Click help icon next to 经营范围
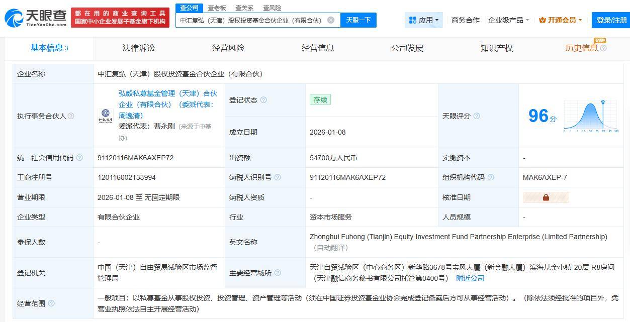The height and width of the screenshot is (322, 630). click(x=51, y=303)
